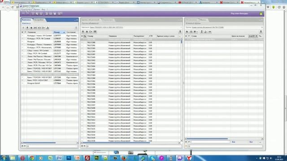Select the Банк / РСЯ / НСК И ОБЛ campaign
The height and width of the screenshot is (161, 287).
(50, 80)
